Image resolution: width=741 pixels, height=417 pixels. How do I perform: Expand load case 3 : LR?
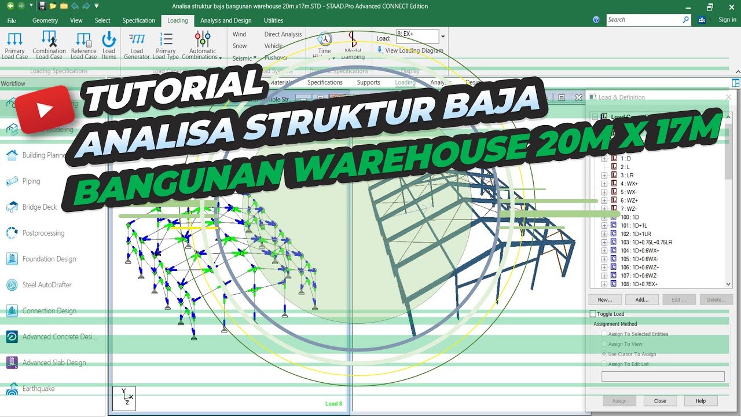coord(604,175)
